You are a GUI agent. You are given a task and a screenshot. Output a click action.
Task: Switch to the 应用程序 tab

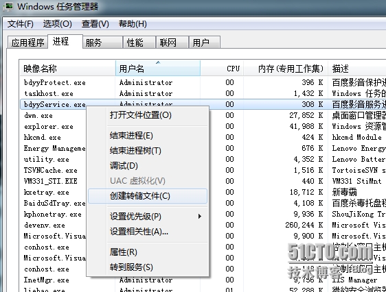[x=27, y=42]
